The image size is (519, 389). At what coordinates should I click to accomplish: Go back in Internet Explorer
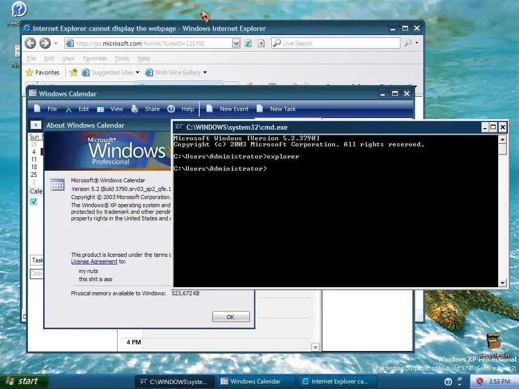coord(30,43)
